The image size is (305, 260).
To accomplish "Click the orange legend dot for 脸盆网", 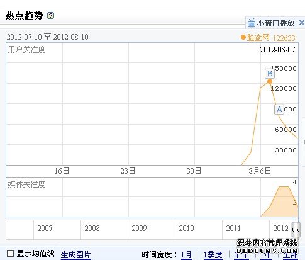I will pyautogui.click(x=243, y=37).
